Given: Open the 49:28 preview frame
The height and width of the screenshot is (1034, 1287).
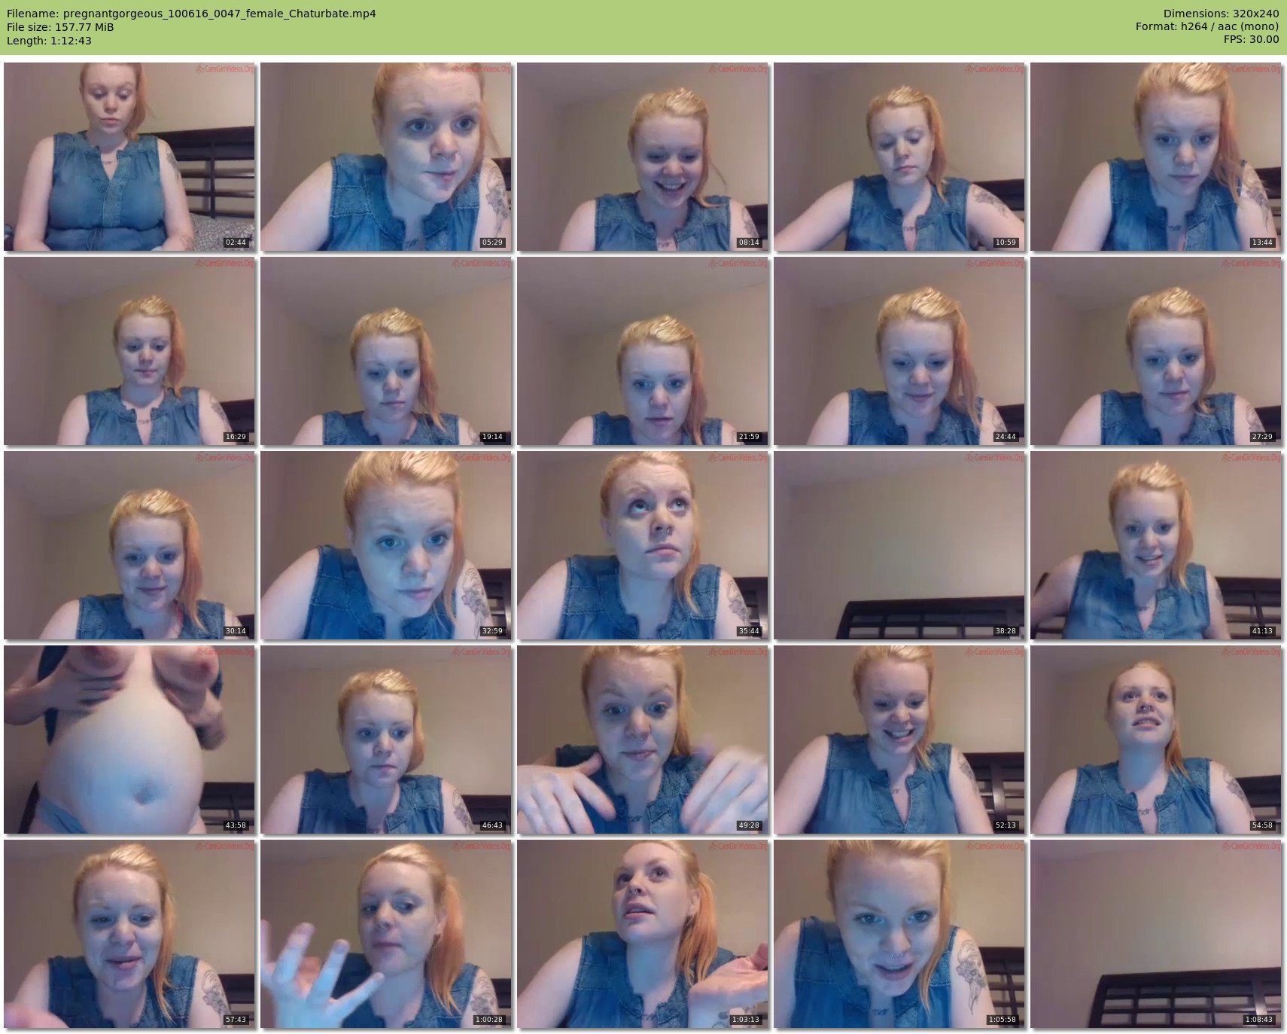Looking at the screenshot, I should pos(643,740).
